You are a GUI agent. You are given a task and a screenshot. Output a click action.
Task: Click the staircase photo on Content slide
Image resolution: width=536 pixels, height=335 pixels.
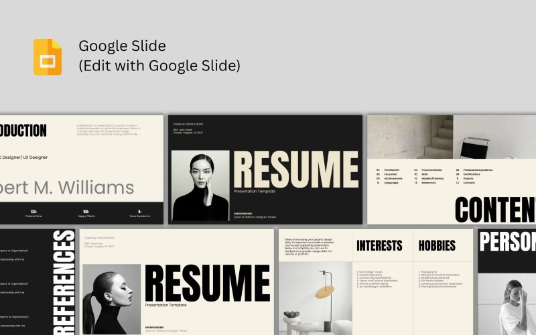click(x=410, y=137)
